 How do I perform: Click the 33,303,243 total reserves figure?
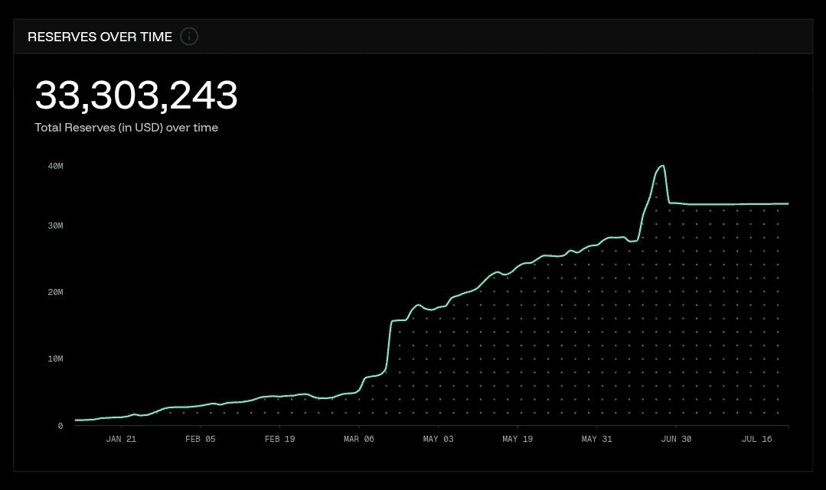136,96
